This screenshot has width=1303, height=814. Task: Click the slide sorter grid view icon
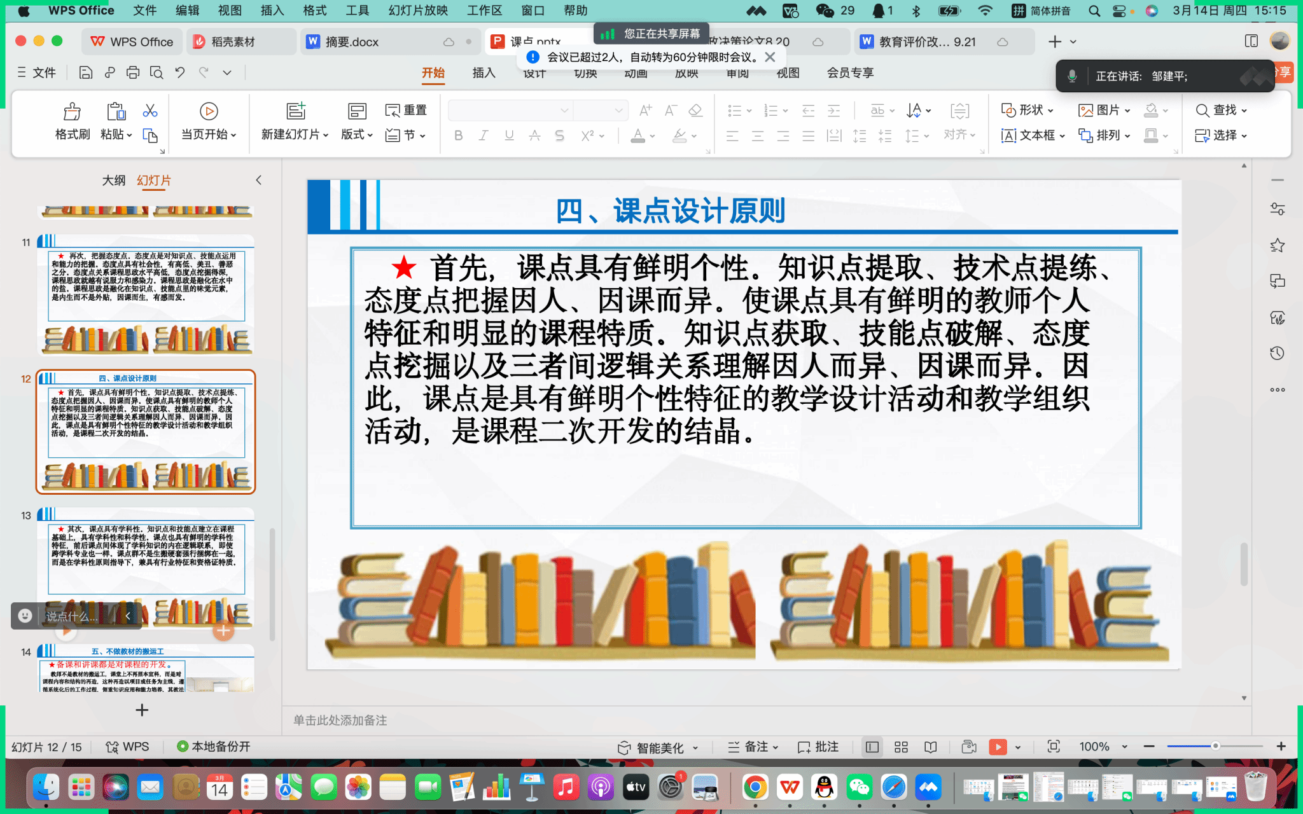tap(901, 747)
